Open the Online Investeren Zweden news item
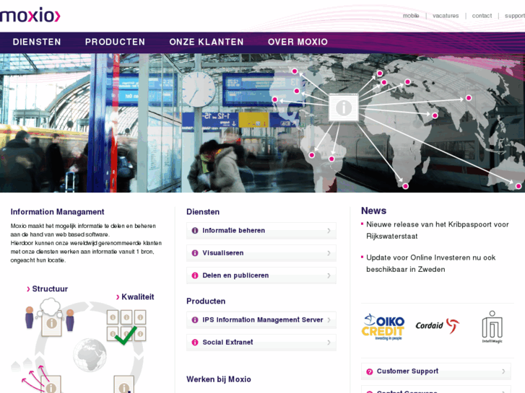This screenshot has width=525, height=393. pyautogui.click(x=430, y=263)
